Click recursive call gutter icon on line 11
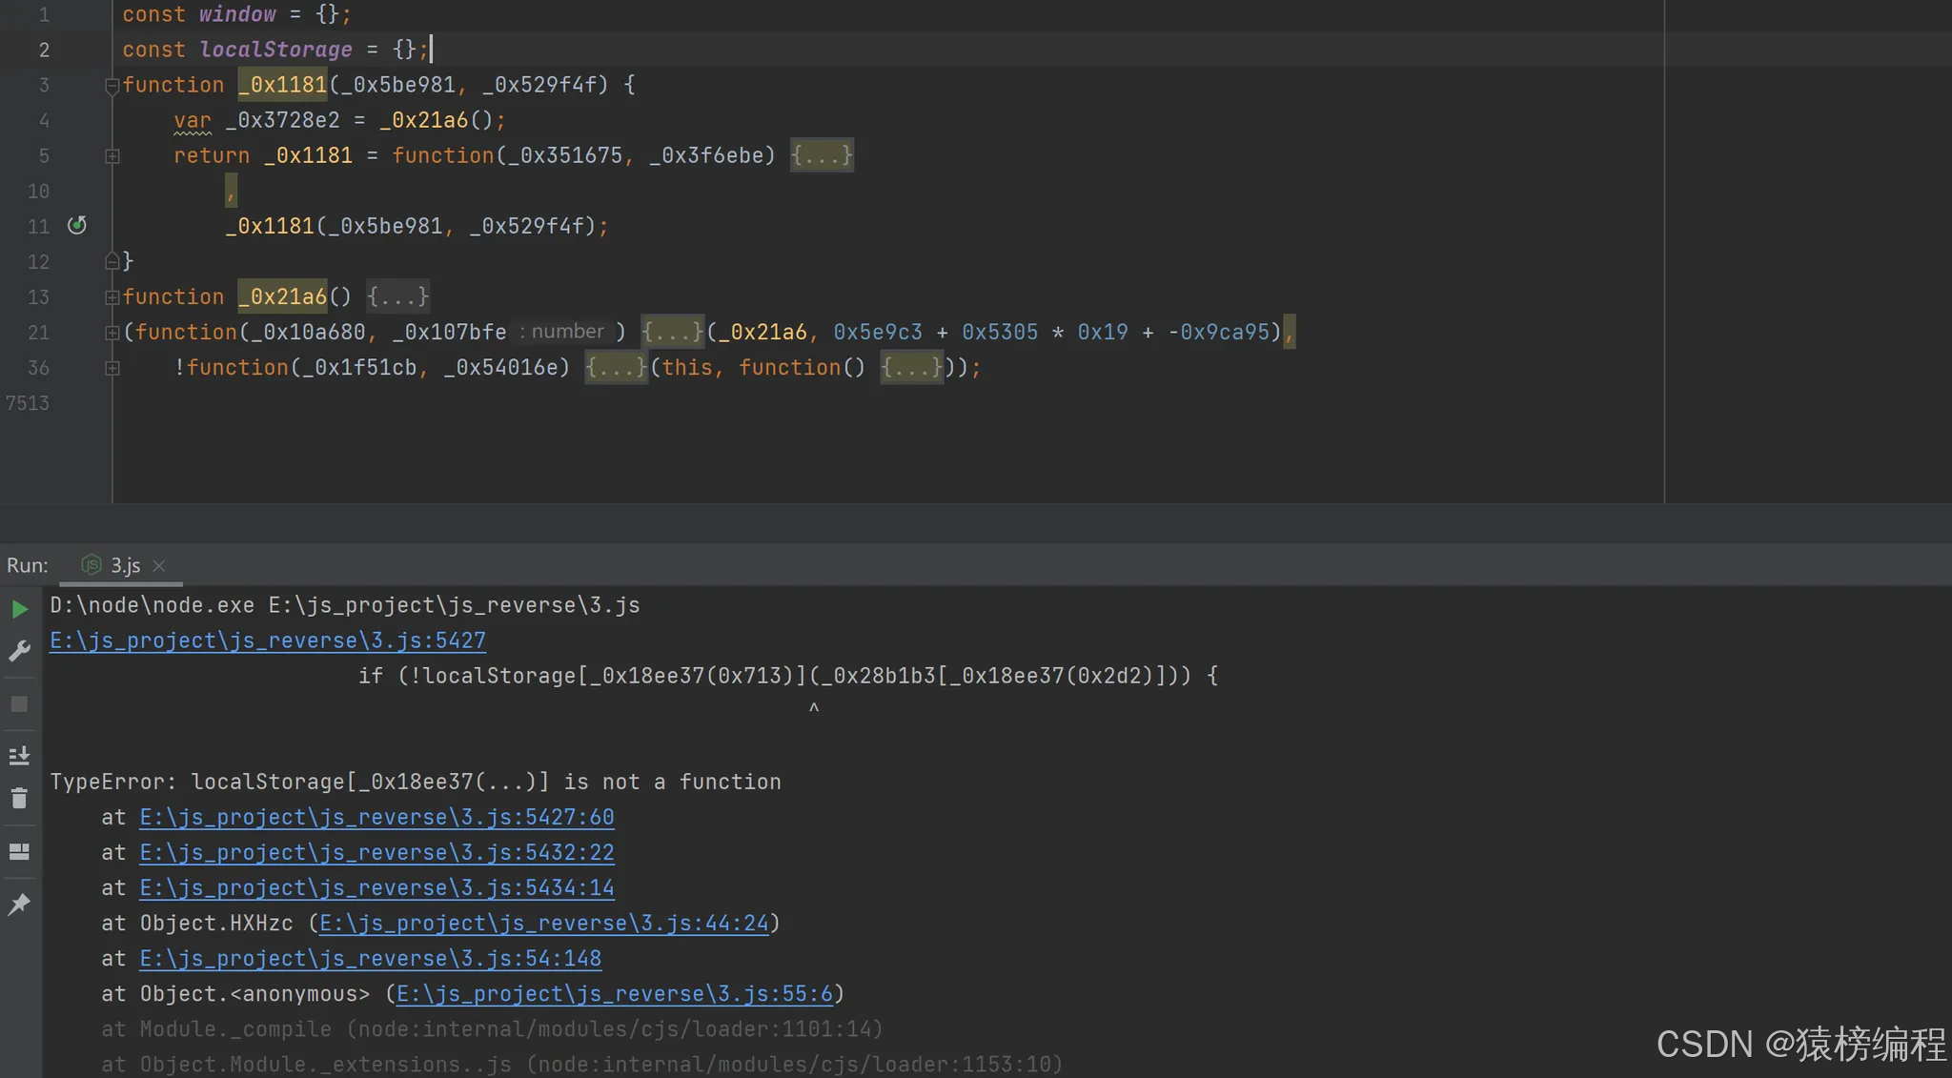The height and width of the screenshot is (1078, 1952). coord(77,226)
